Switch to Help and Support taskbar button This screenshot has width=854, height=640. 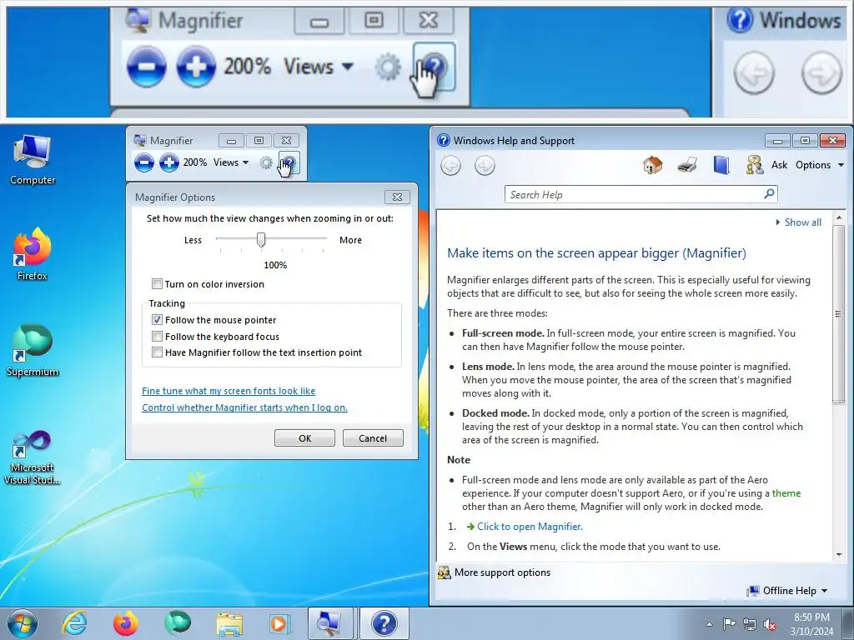click(384, 623)
